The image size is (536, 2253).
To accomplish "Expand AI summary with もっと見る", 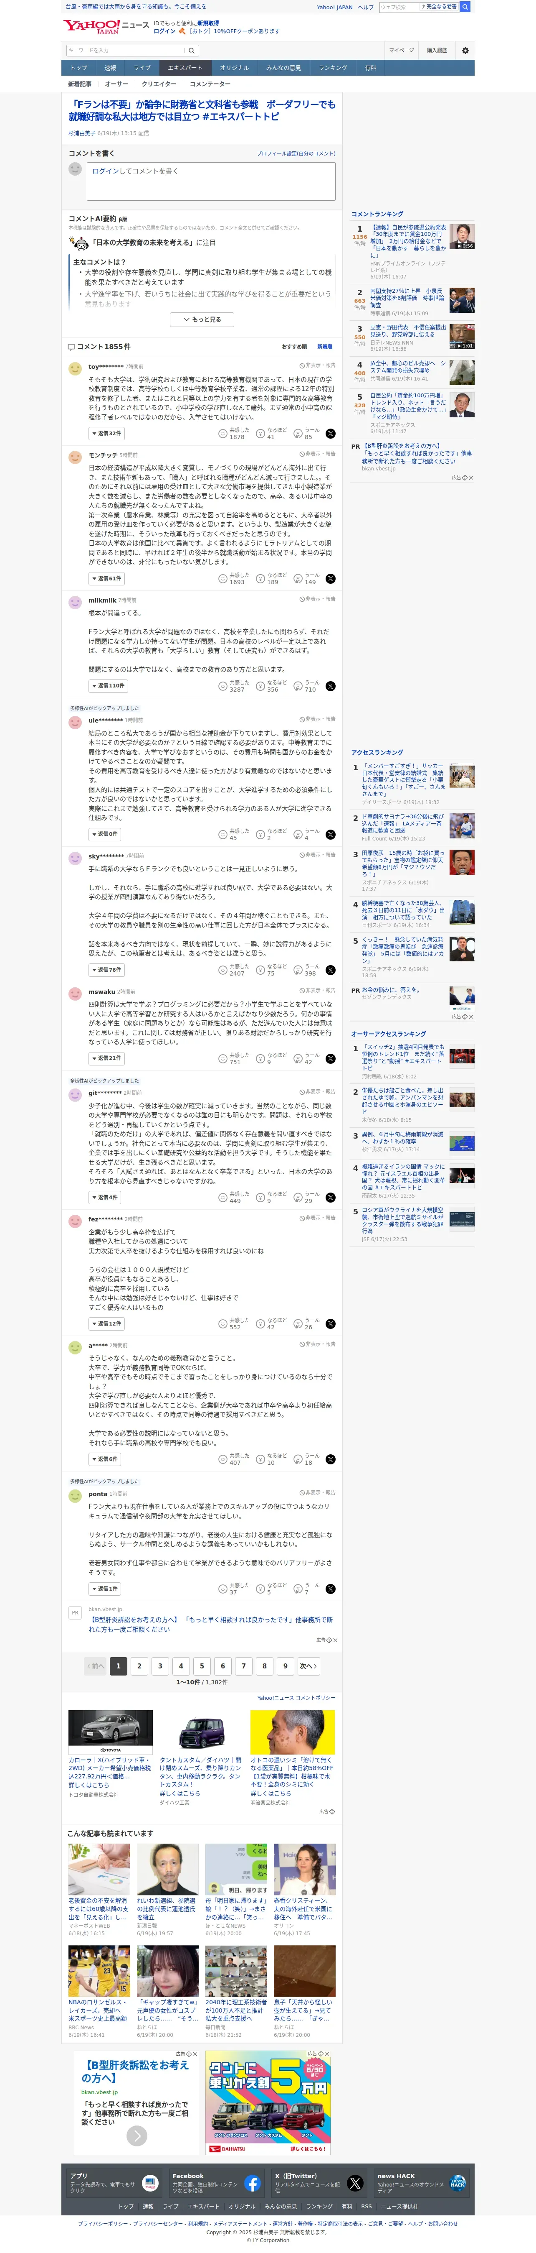I will (202, 319).
